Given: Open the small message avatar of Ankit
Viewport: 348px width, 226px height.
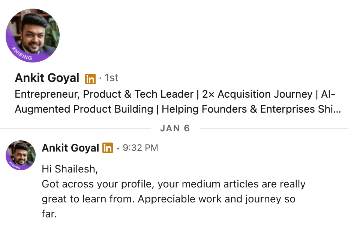Looking at the screenshot, I should coord(21,155).
